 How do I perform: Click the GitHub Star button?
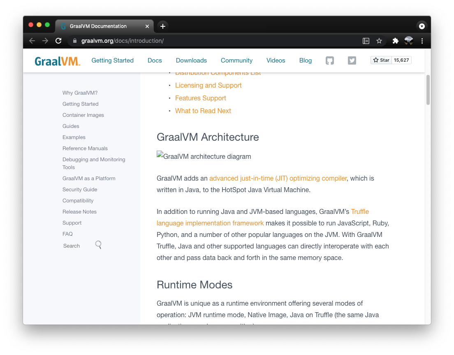pyautogui.click(x=381, y=60)
